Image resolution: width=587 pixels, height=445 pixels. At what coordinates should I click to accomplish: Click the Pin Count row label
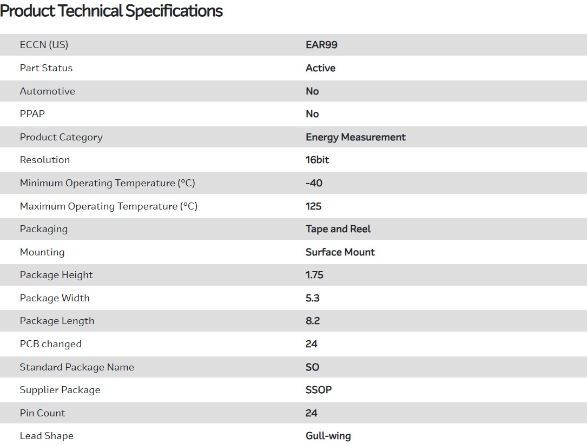(x=42, y=413)
